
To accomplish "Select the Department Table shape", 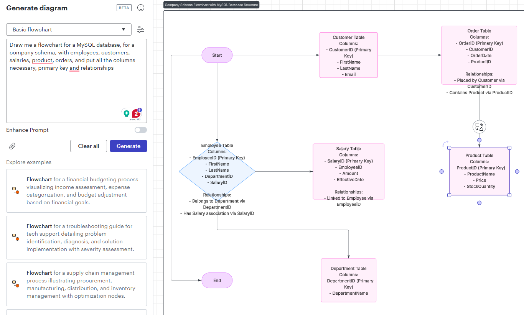I will coord(349,281).
